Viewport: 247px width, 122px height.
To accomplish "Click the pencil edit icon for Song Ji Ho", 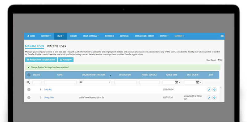I will [209, 98].
